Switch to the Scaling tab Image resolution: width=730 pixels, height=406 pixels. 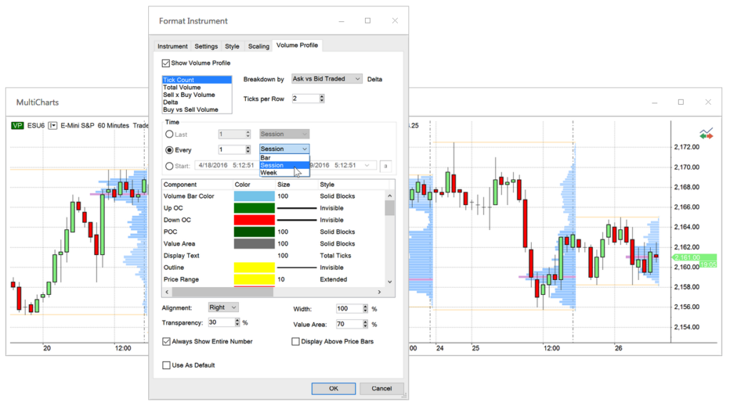pos(258,46)
